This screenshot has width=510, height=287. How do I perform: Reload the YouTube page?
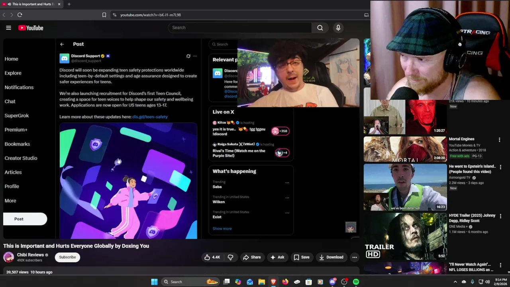(20, 15)
